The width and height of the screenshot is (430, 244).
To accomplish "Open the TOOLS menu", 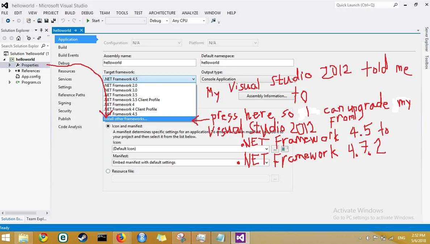I will point(122,13).
